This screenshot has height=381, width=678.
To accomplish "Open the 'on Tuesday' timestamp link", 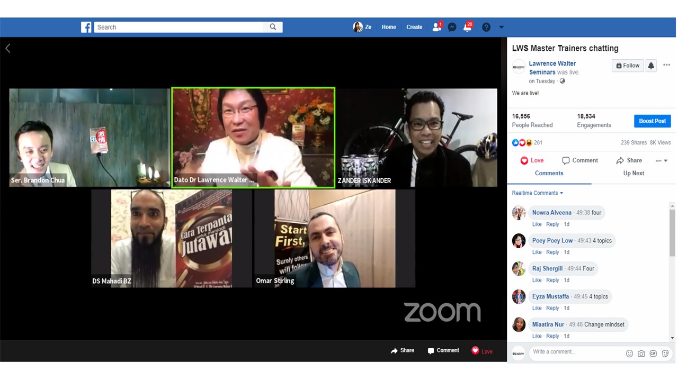I will (x=542, y=81).
